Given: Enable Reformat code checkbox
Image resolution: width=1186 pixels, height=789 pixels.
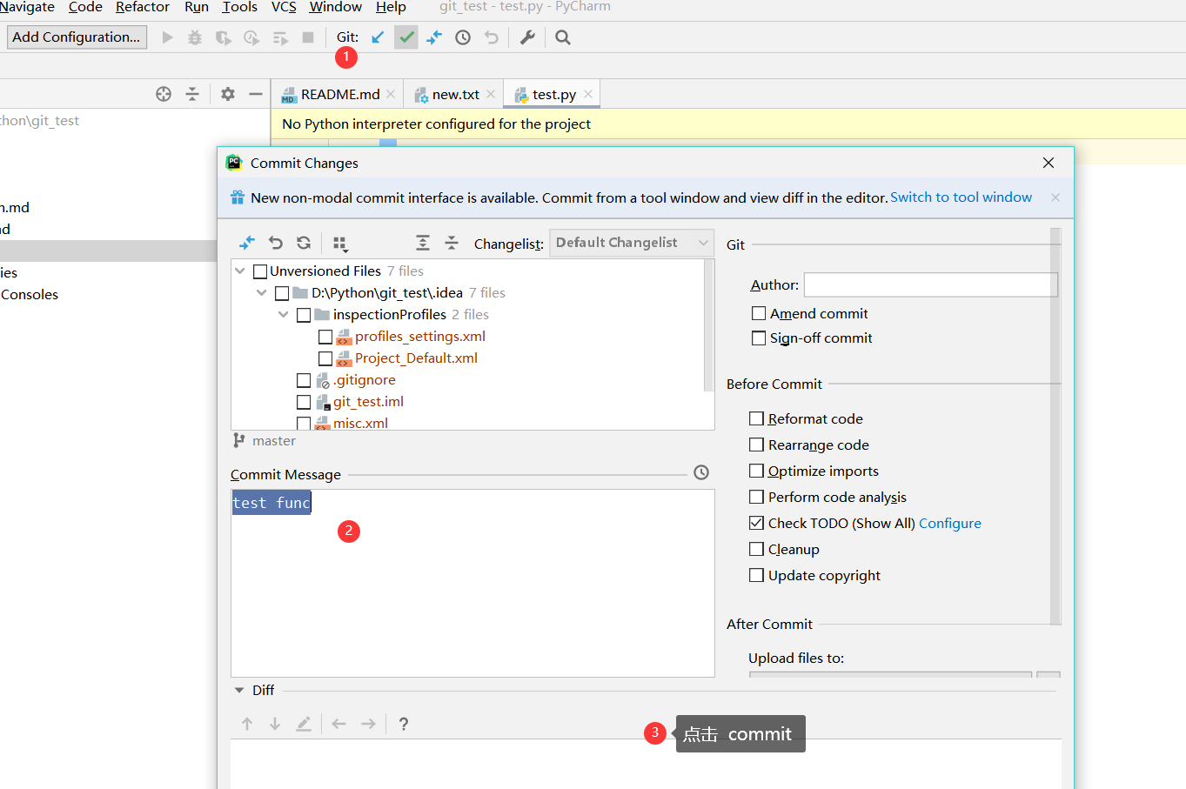Looking at the screenshot, I should pyautogui.click(x=757, y=418).
